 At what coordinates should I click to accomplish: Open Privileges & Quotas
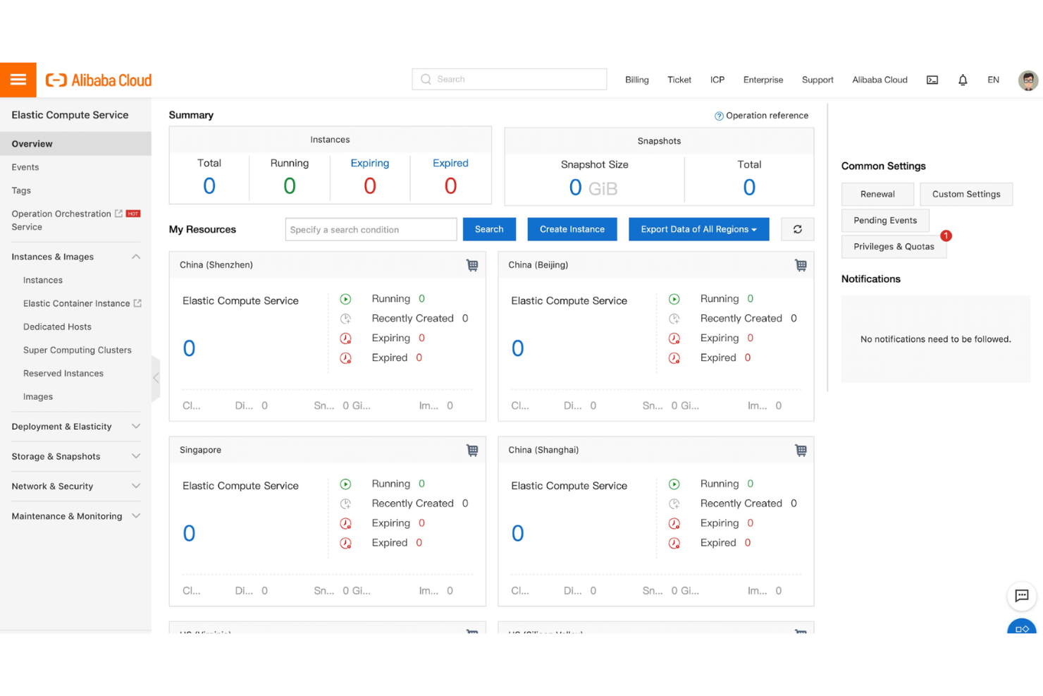(x=894, y=246)
